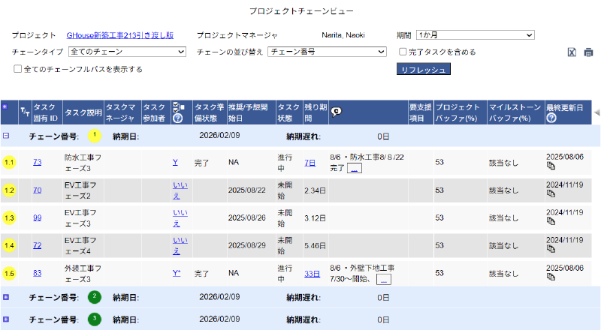Click the help icon under checklist column header
Screen dimensions: 601x330
tap(176, 118)
